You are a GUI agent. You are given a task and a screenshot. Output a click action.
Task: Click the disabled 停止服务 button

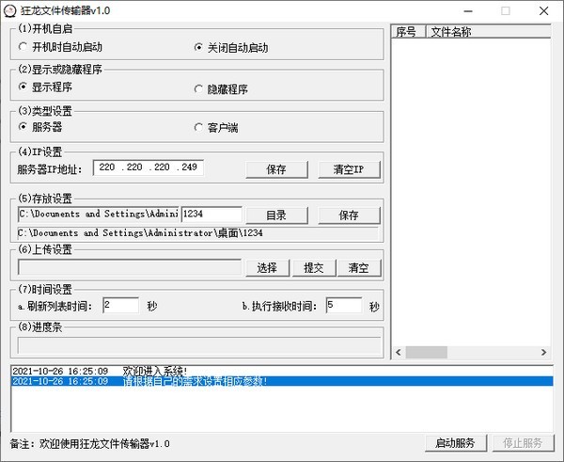point(523,442)
